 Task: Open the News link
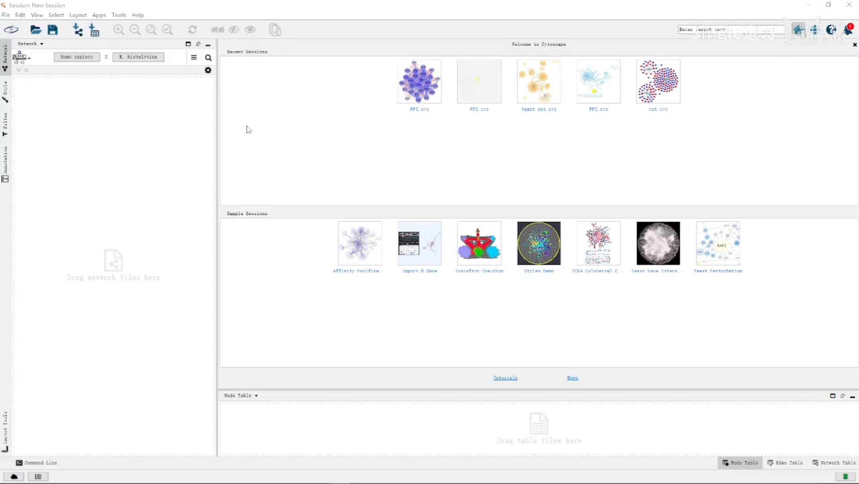tap(572, 378)
